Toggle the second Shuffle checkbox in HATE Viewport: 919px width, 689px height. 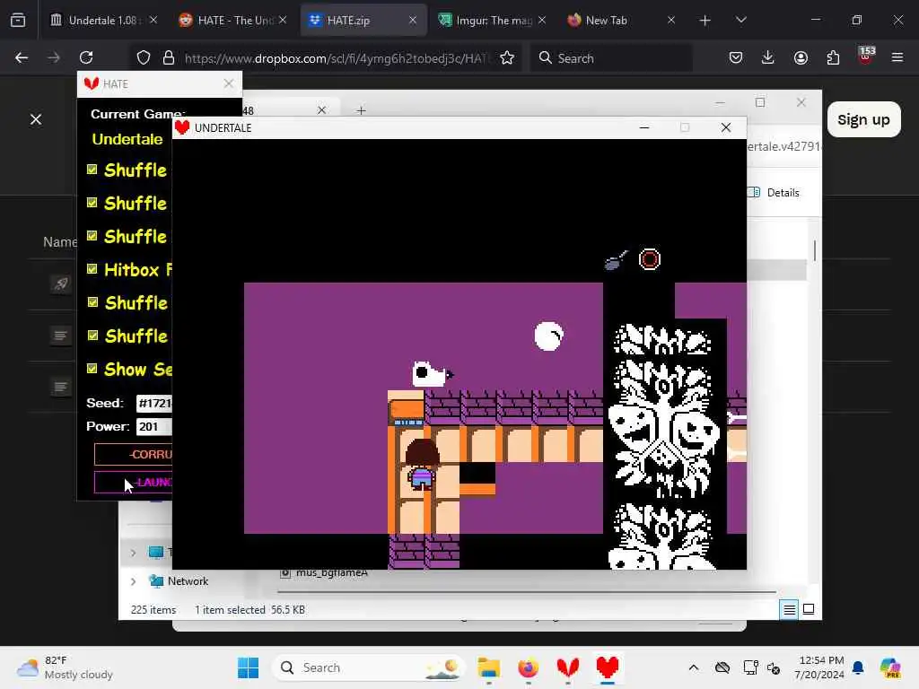tap(92, 203)
